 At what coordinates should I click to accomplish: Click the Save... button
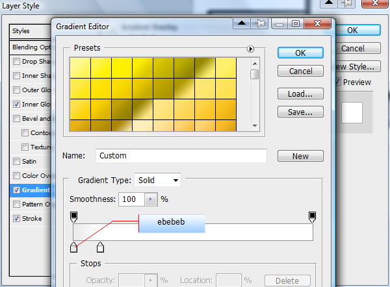[300, 112]
